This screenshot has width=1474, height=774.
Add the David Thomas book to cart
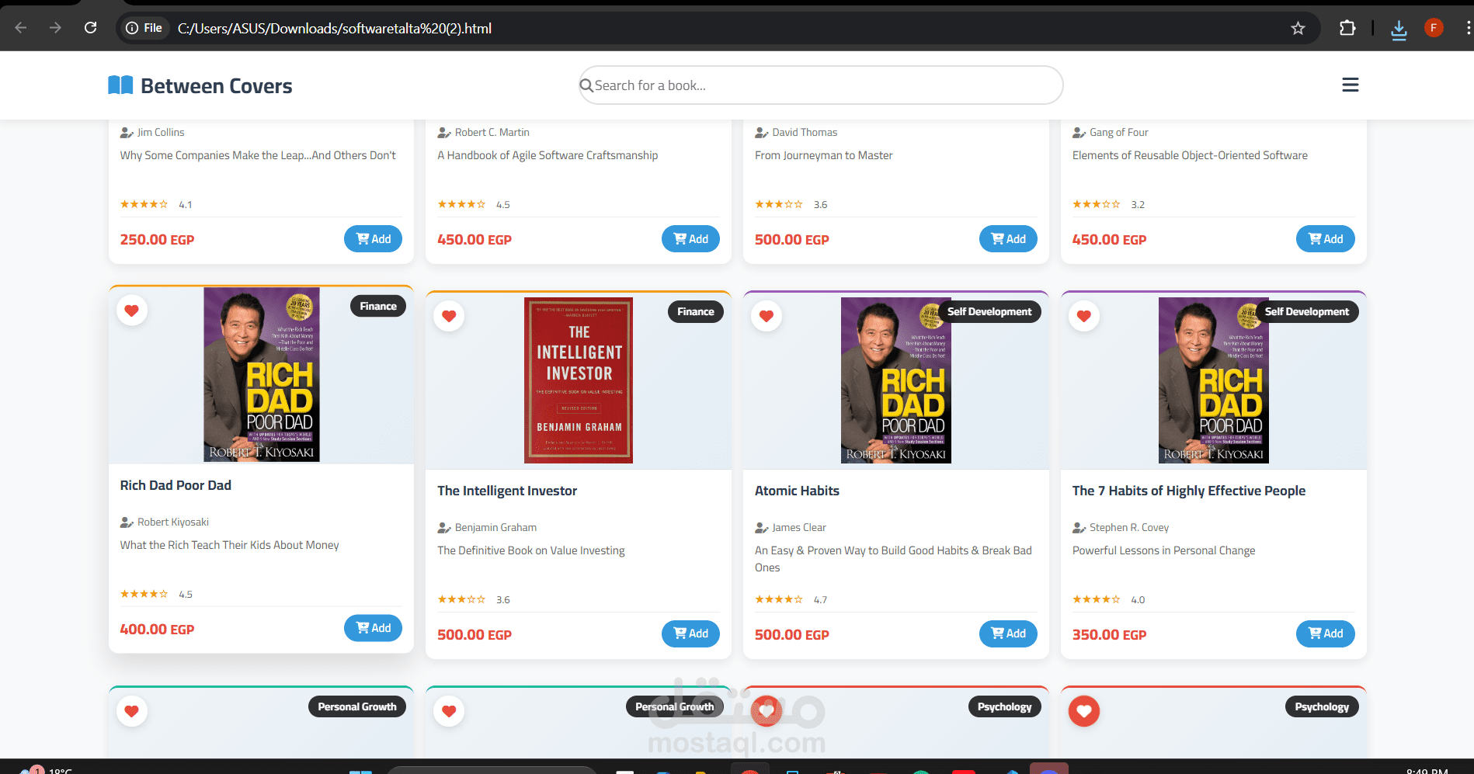click(x=1008, y=239)
